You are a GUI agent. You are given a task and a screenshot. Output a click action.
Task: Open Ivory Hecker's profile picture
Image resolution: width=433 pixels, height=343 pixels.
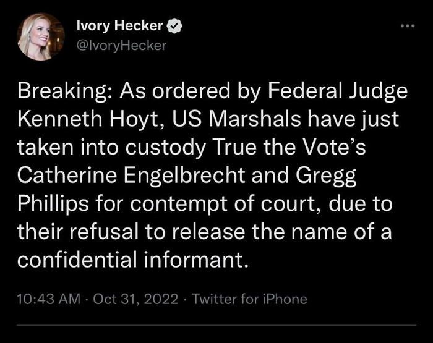41,36
